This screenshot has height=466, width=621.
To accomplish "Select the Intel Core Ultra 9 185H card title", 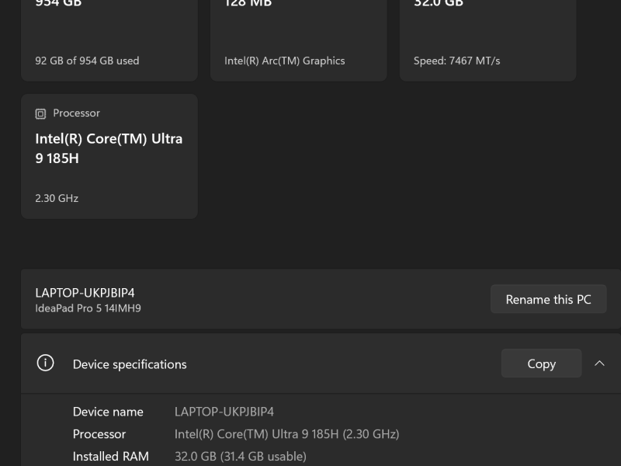I will tap(109, 148).
